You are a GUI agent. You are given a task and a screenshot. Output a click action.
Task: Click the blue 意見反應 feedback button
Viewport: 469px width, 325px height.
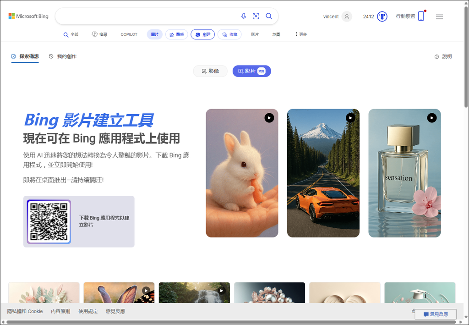coord(436,314)
